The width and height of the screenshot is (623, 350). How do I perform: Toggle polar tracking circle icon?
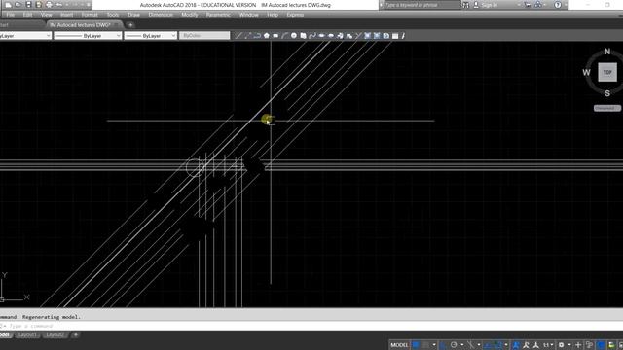(454, 345)
